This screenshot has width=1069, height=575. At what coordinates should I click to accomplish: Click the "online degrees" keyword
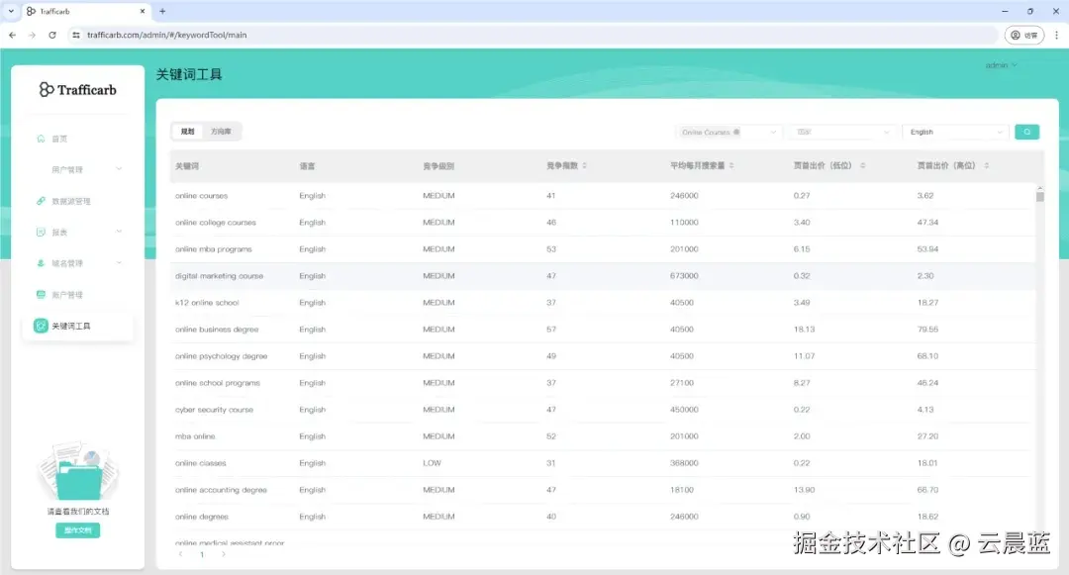[202, 517]
